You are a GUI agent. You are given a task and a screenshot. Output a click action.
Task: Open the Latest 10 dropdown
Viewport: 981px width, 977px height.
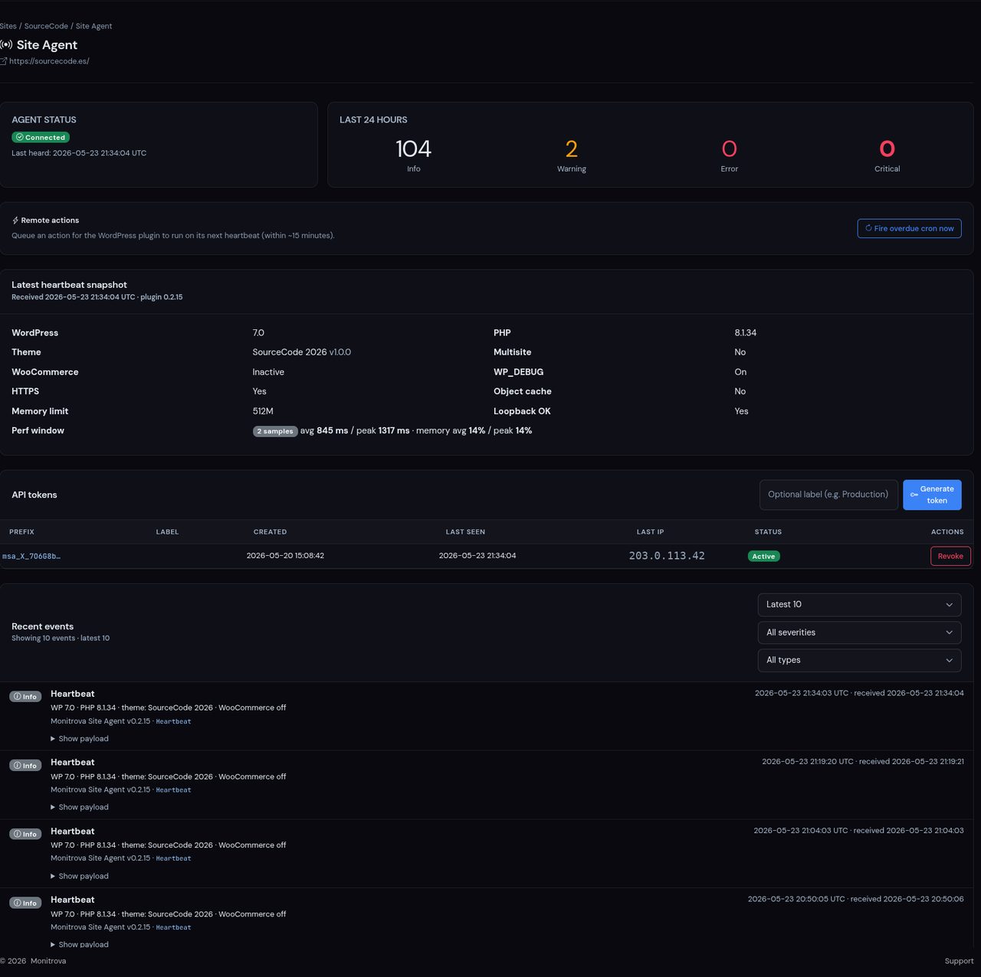click(859, 605)
